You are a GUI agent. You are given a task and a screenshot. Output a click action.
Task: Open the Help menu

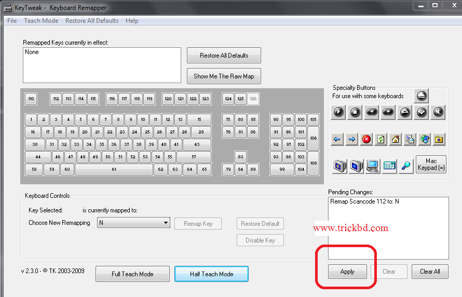coord(132,21)
